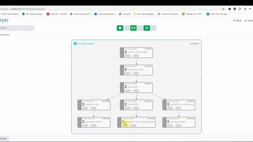Viewport: 253px width, 142px height.
Task: Select the ml-train-model node label
Action: [178, 122]
